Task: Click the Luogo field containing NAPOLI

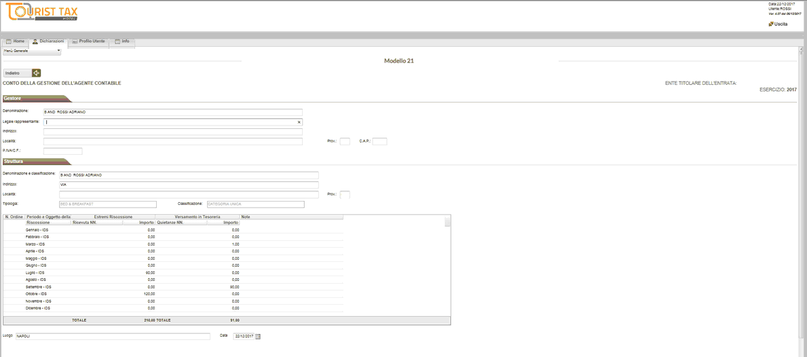Action: click(x=113, y=337)
